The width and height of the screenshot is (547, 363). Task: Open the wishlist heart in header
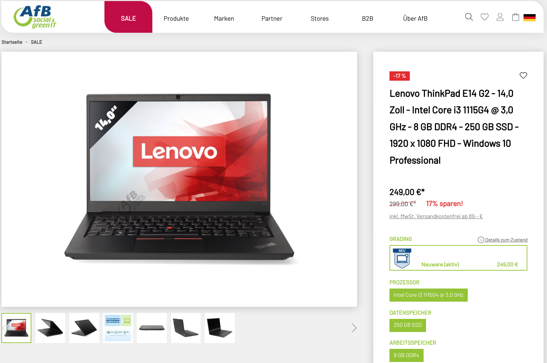click(x=485, y=17)
